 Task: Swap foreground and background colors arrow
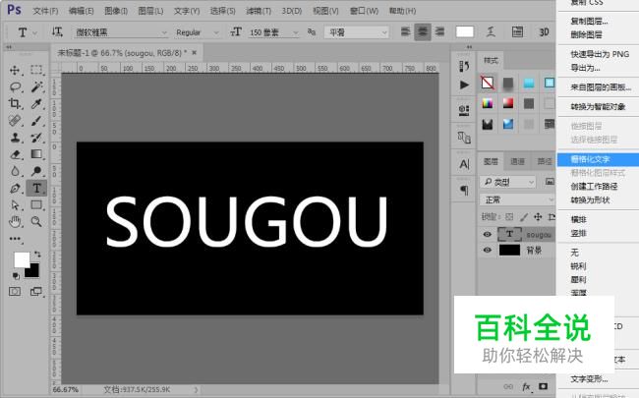[x=37, y=255]
